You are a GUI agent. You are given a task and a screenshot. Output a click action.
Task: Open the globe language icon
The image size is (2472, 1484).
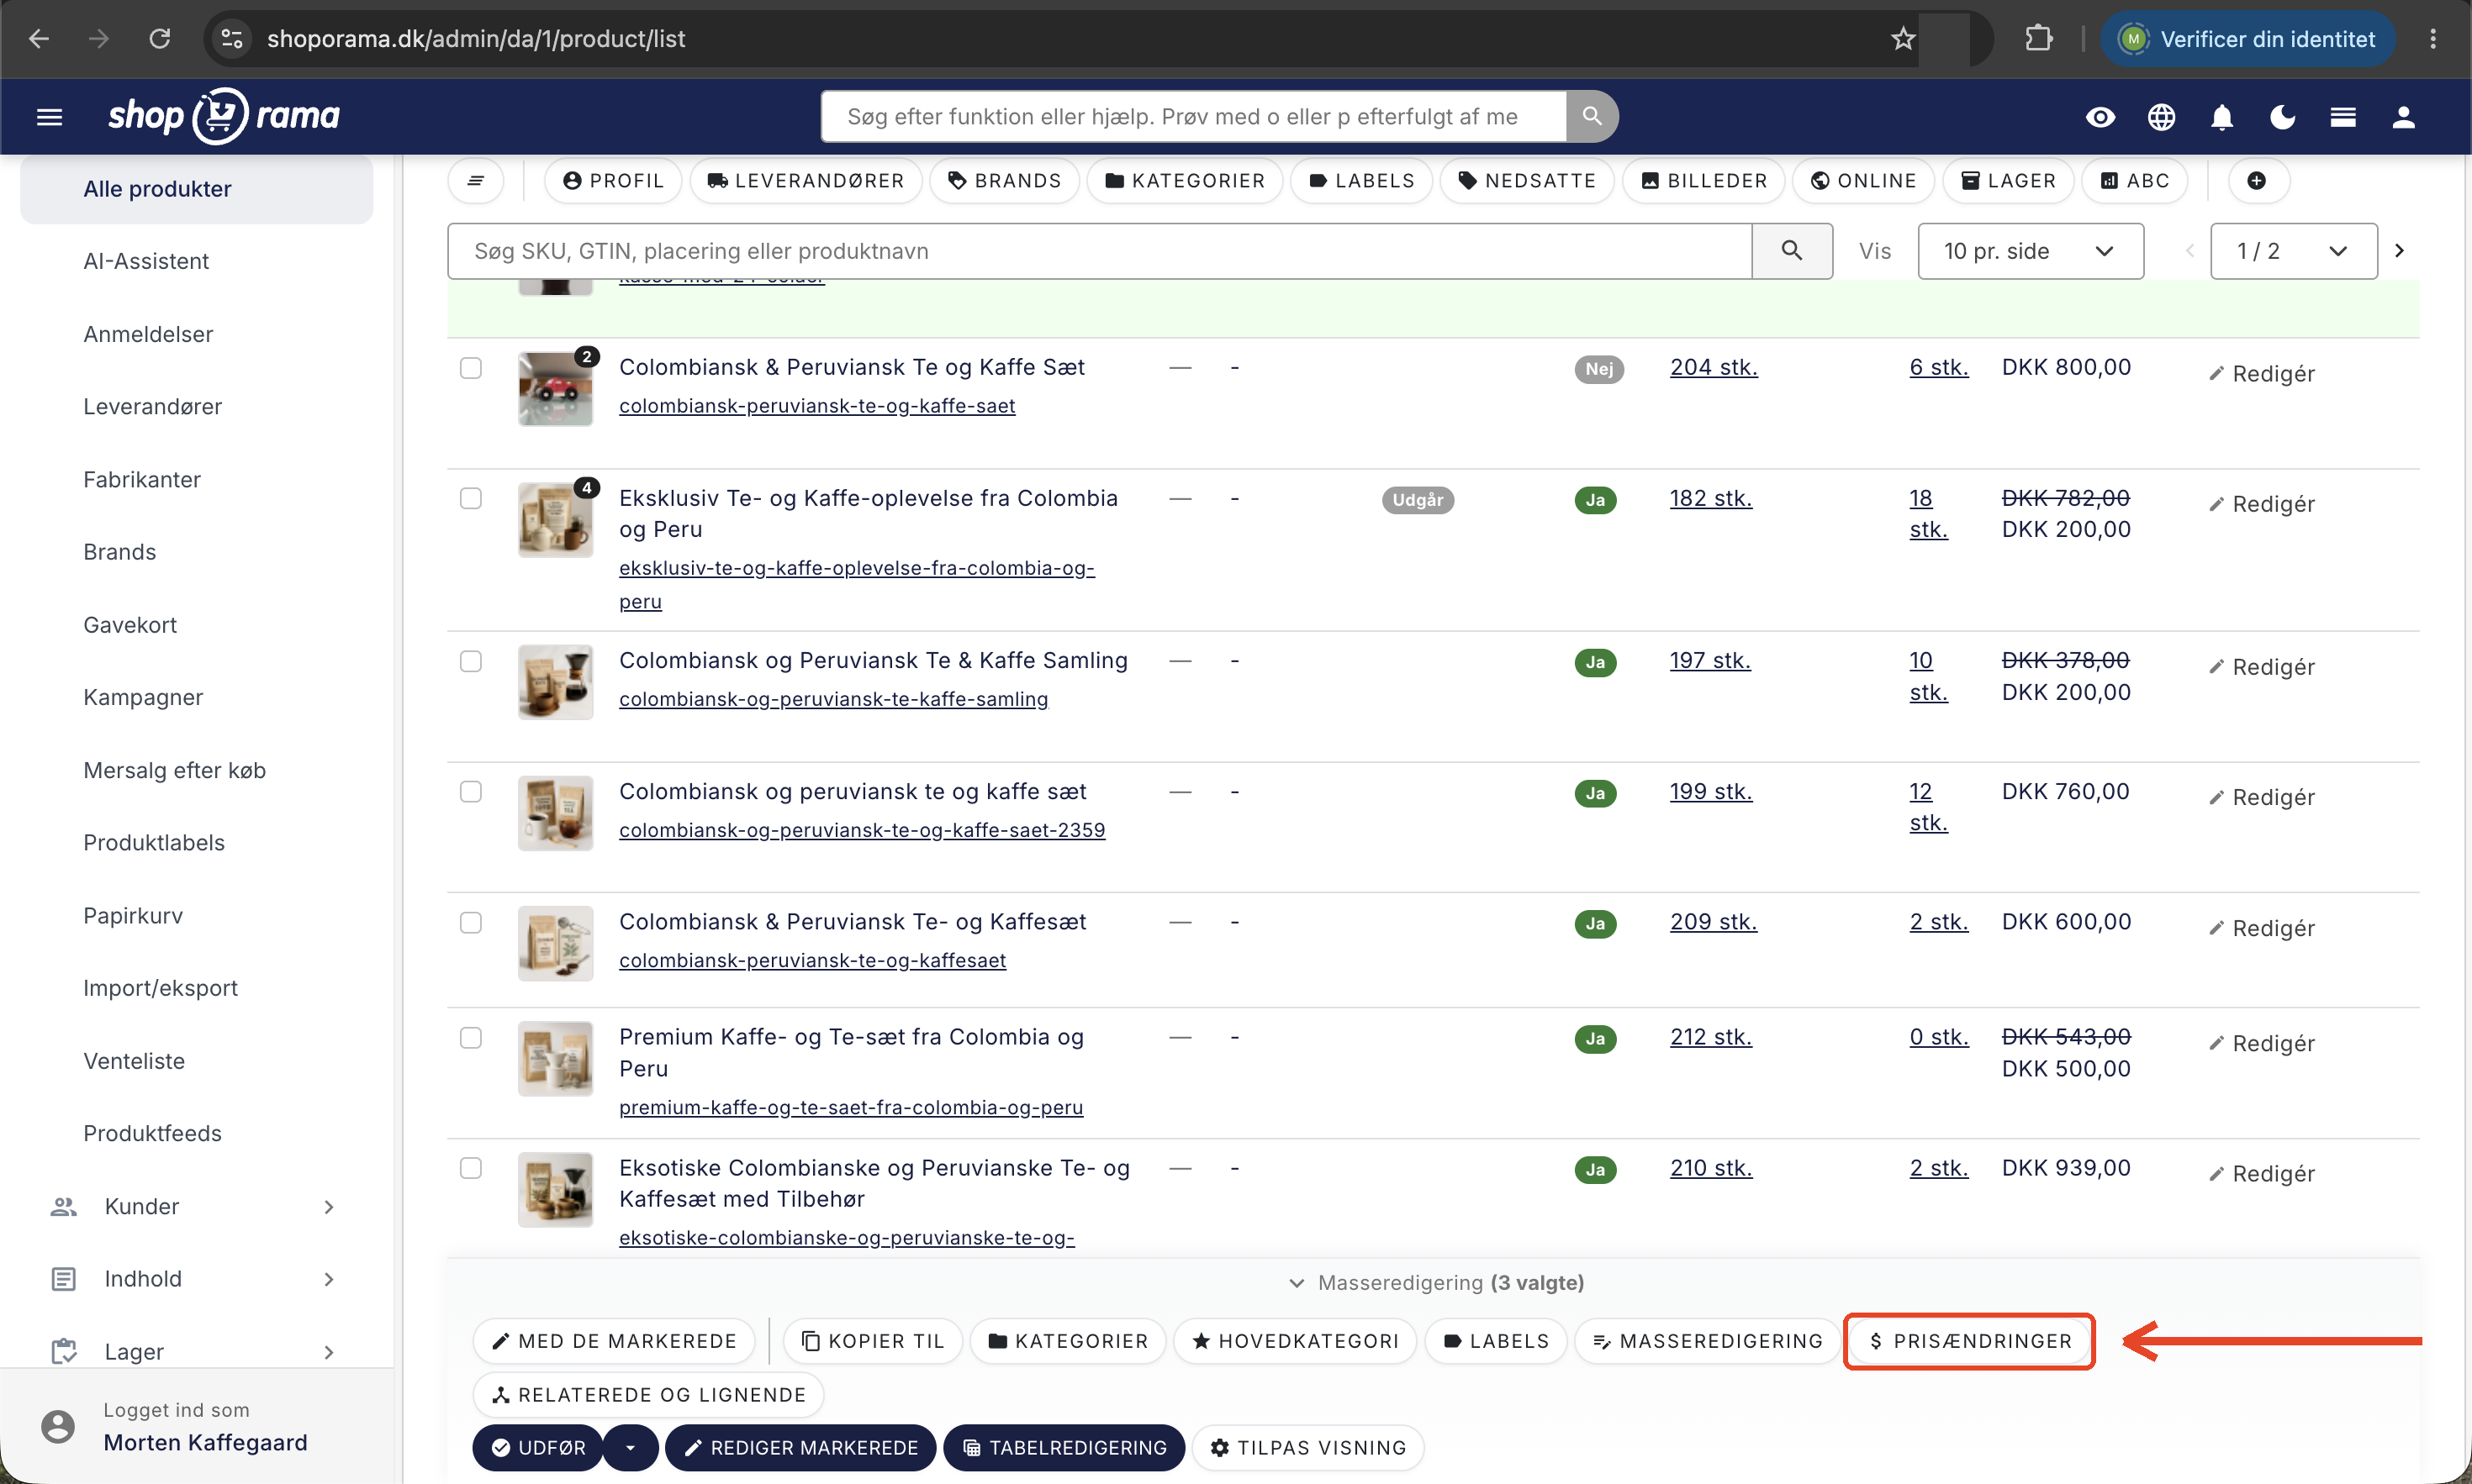(x=2161, y=117)
